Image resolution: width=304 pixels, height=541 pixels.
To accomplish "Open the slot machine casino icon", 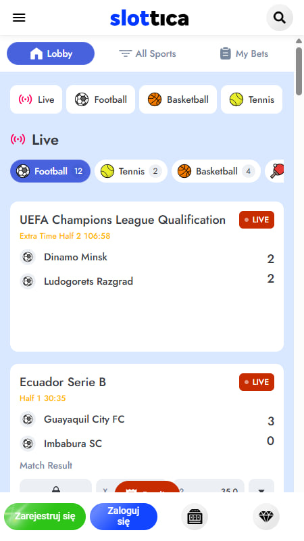I will click(x=195, y=517).
